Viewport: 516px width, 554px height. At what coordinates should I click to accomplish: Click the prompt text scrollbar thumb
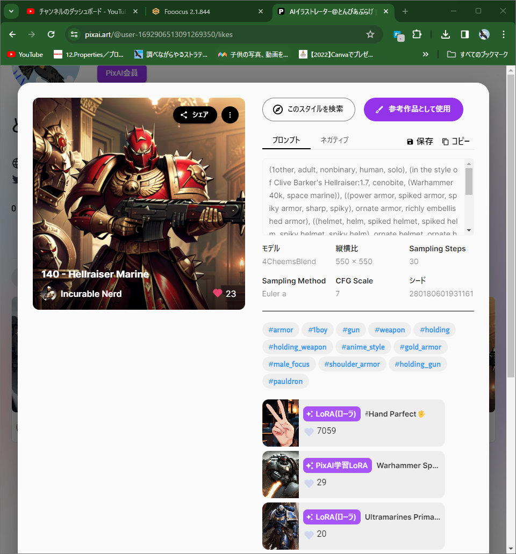pyautogui.click(x=469, y=181)
